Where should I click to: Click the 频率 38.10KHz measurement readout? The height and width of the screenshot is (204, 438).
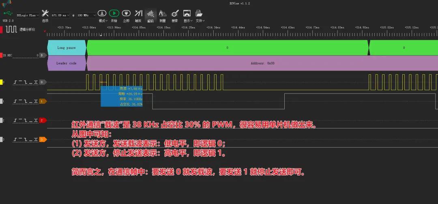pyautogui.click(x=131, y=99)
